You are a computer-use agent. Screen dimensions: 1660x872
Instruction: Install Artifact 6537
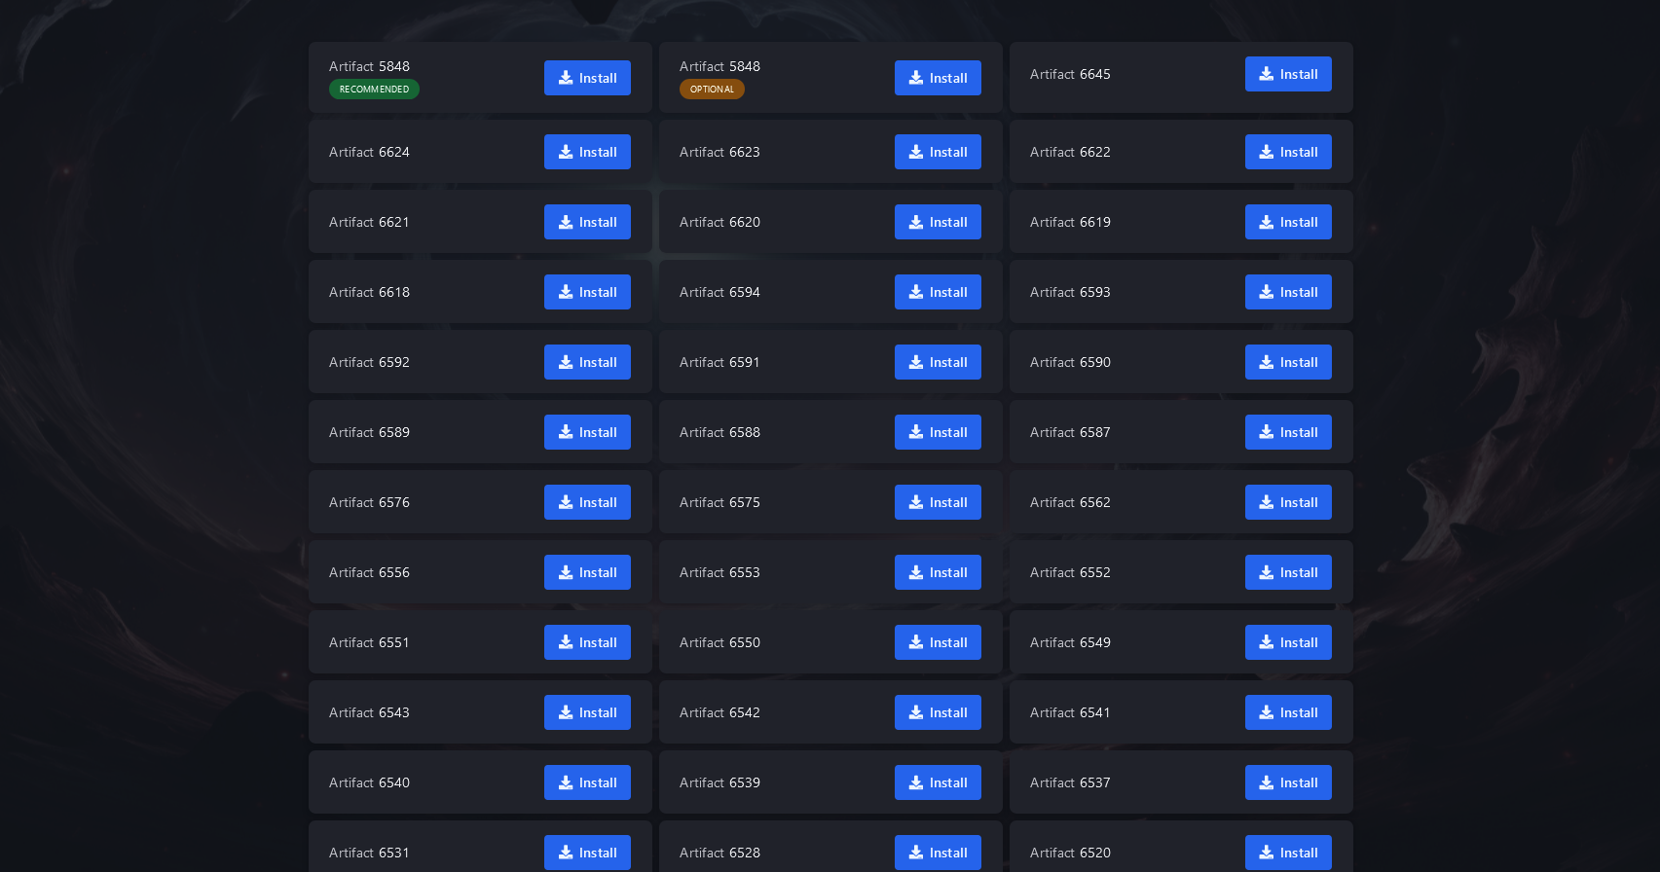tap(1288, 782)
